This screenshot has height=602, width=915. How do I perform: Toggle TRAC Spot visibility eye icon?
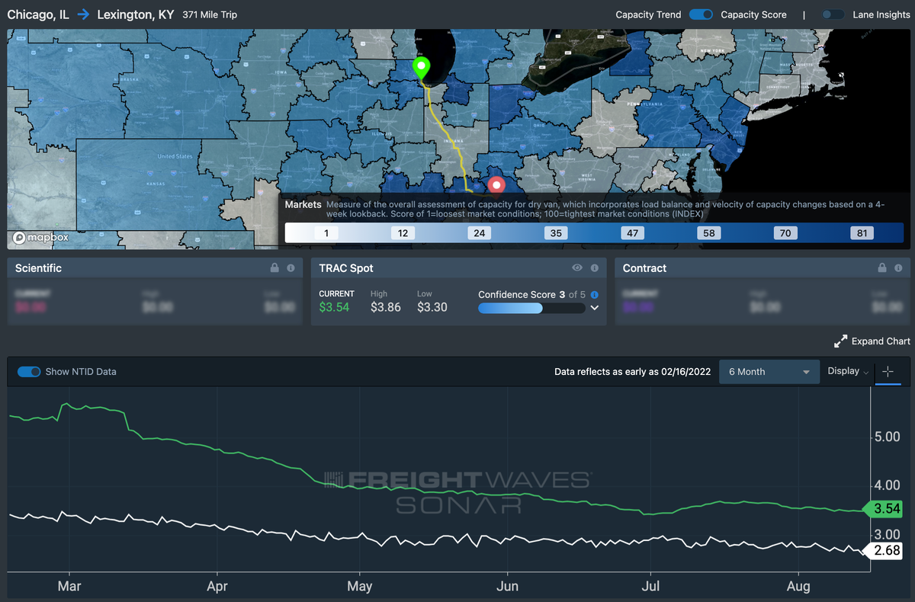click(x=577, y=268)
